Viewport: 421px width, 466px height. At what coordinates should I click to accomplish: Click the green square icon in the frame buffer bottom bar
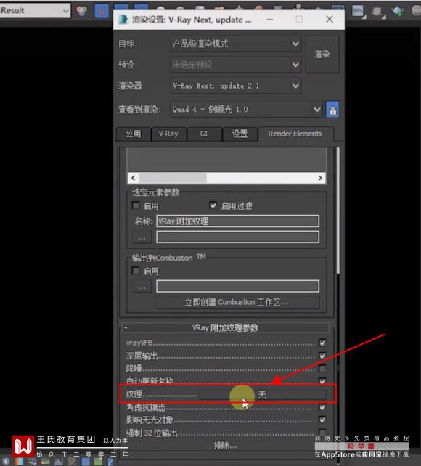tap(98, 461)
